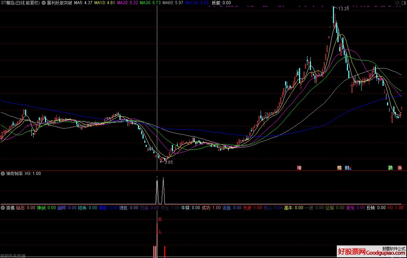
Task: Click the 铠角: 0.00 value
Action: click(87, 208)
